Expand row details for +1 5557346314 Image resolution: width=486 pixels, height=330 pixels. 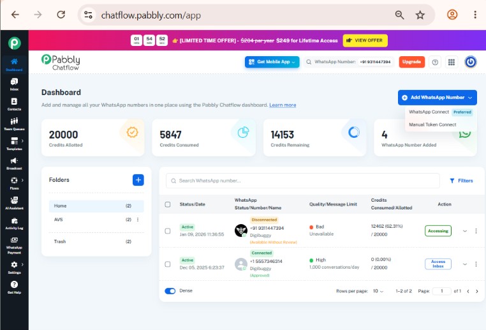point(465,264)
